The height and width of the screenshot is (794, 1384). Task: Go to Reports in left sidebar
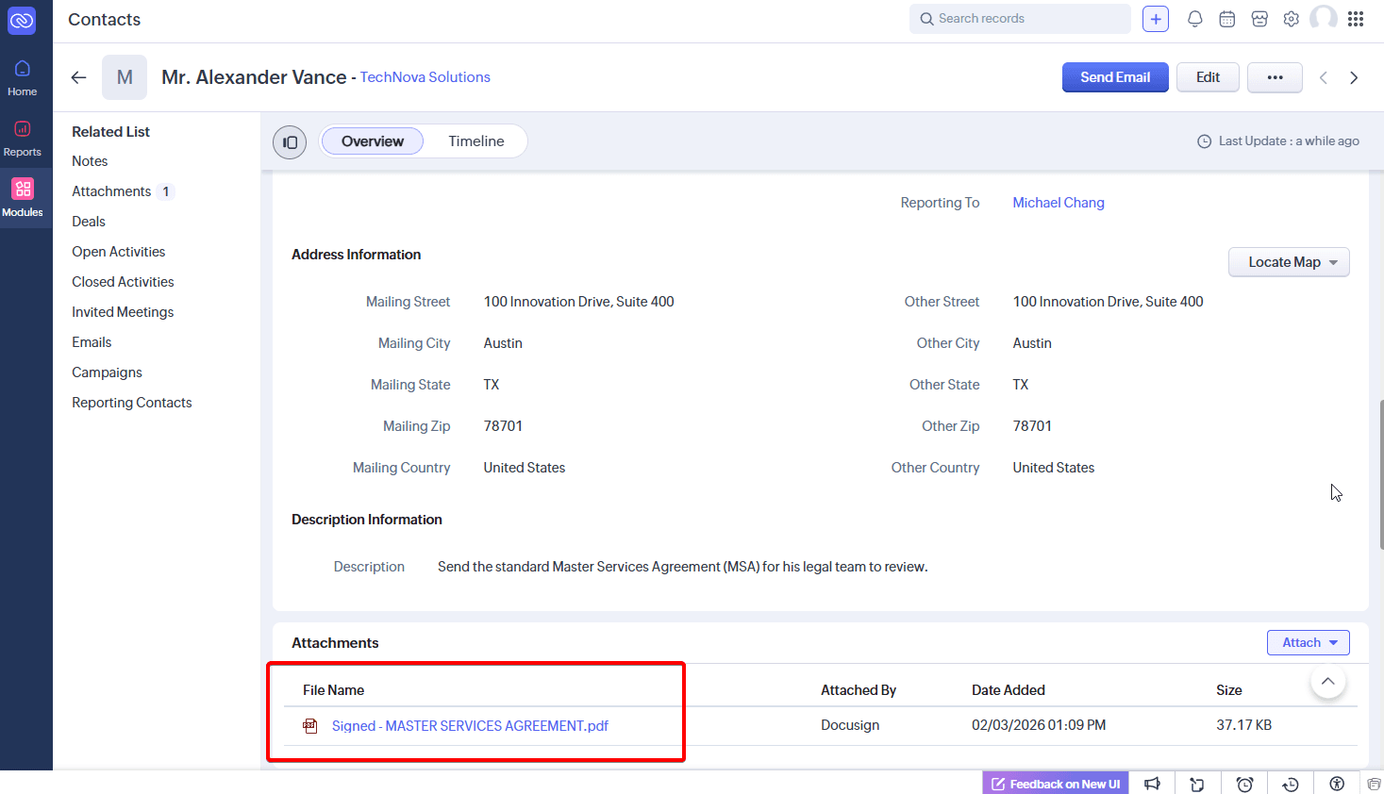pos(23,138)
